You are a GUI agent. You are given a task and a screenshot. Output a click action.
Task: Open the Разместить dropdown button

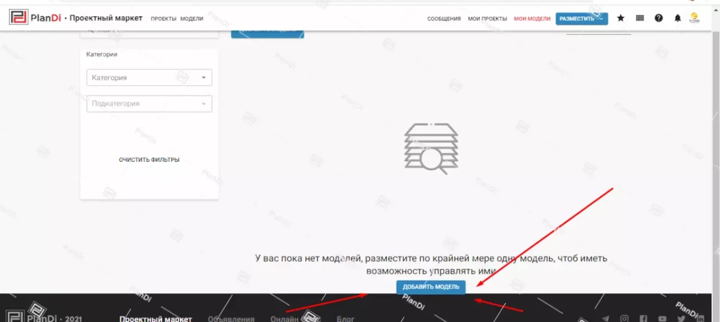coord(581,19)
